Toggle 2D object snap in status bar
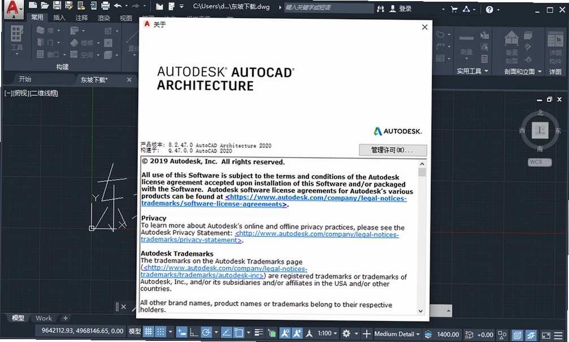Screen dimensions: 569x342 [239, 332]
